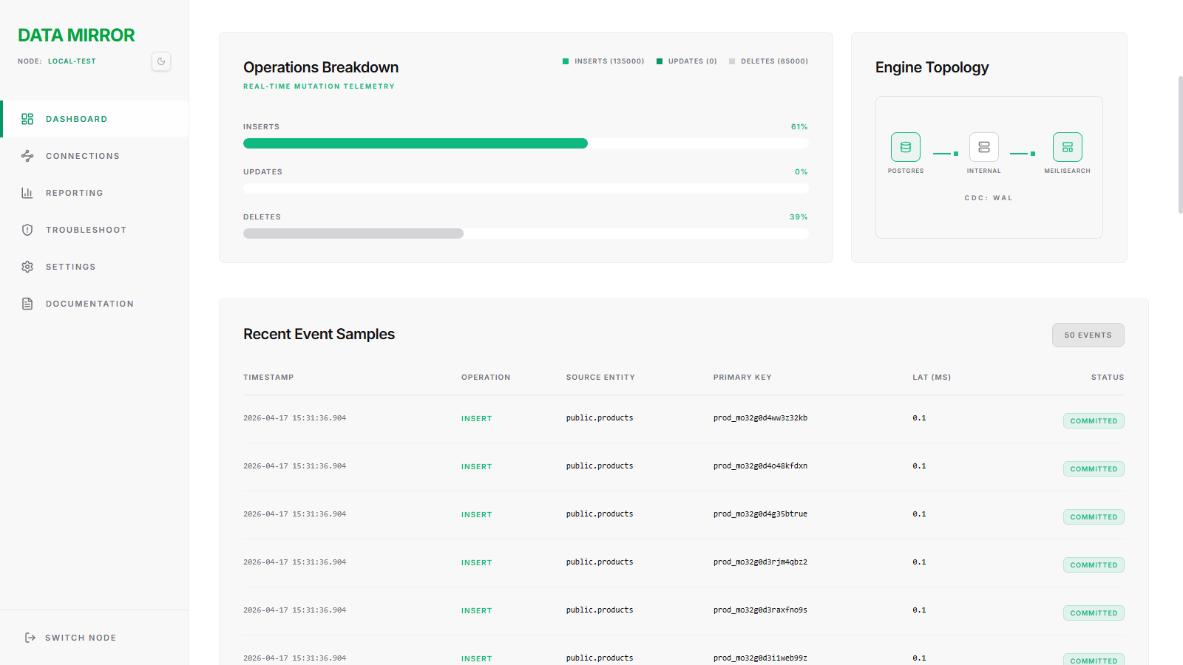1183x665 pixels.
Task: Click the Connections icon in sidebar
Action: (27, 156)
